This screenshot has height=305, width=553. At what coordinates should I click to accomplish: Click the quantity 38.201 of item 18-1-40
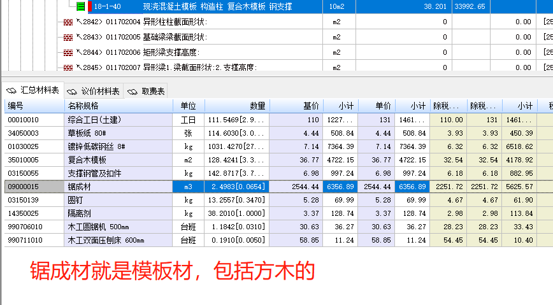(404, 6)
